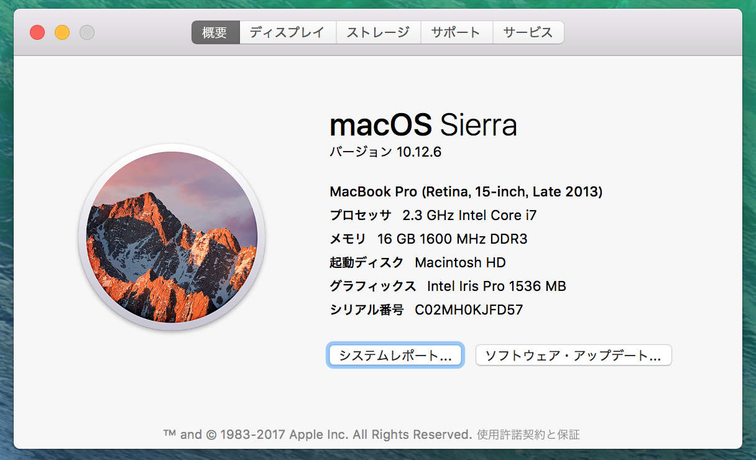Select the ストレージ tab
Viewport: 756px width, 460px height.
(379, 32)
